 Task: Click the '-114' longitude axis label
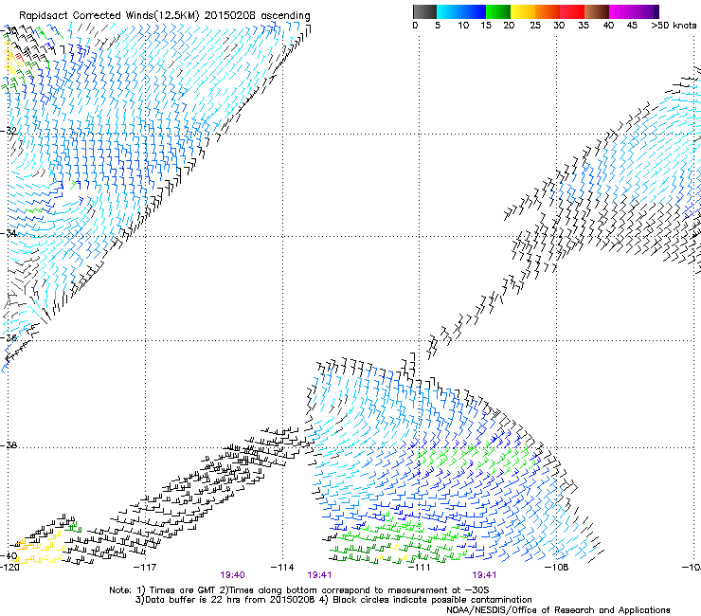(x=282, y=568)
